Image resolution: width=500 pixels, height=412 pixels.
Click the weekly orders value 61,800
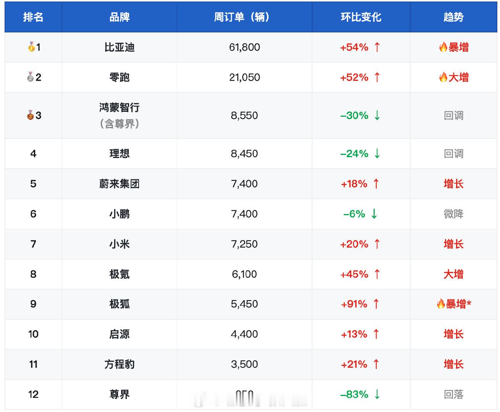(244, 47)
